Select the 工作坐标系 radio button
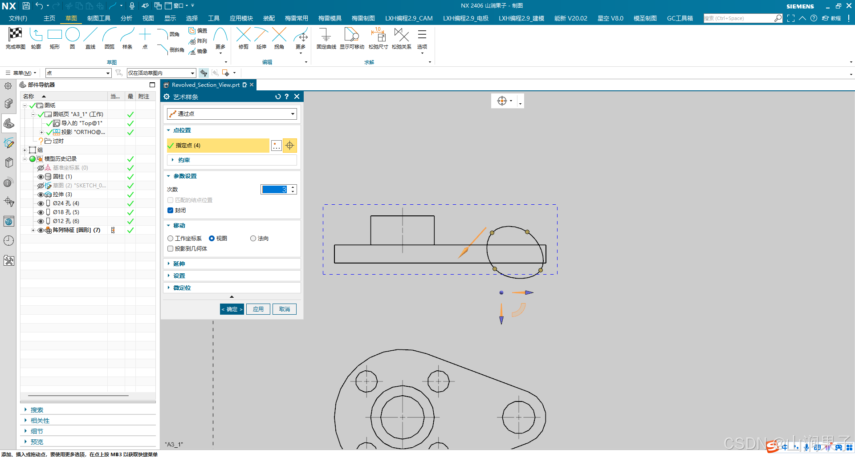 (170, 239)
